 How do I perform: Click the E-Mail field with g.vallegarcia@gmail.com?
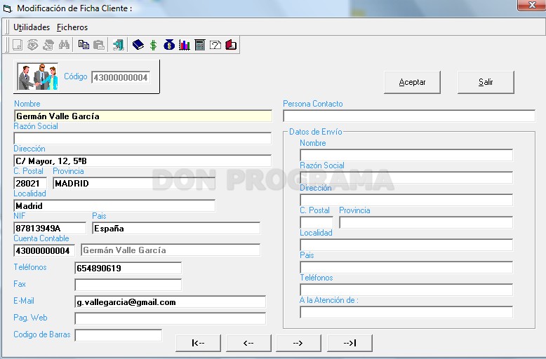click(x=171, y=302)
